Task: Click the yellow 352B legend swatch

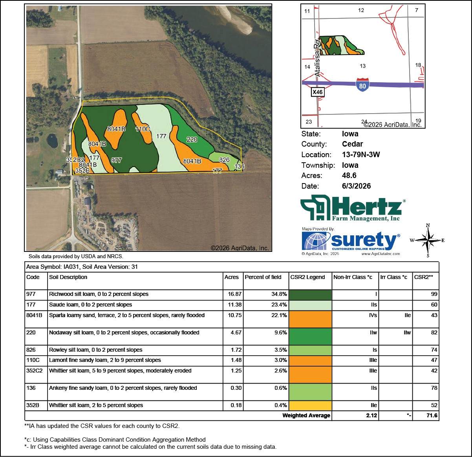Action: [310, 406]
